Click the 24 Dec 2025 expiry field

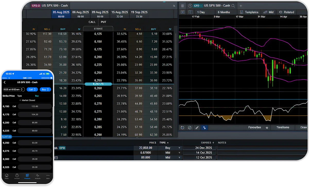click(200, 148)
